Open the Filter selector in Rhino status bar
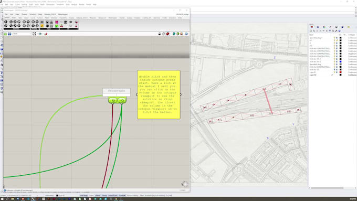The height and width of the screenshot is (201, 357). pos(142,196)
